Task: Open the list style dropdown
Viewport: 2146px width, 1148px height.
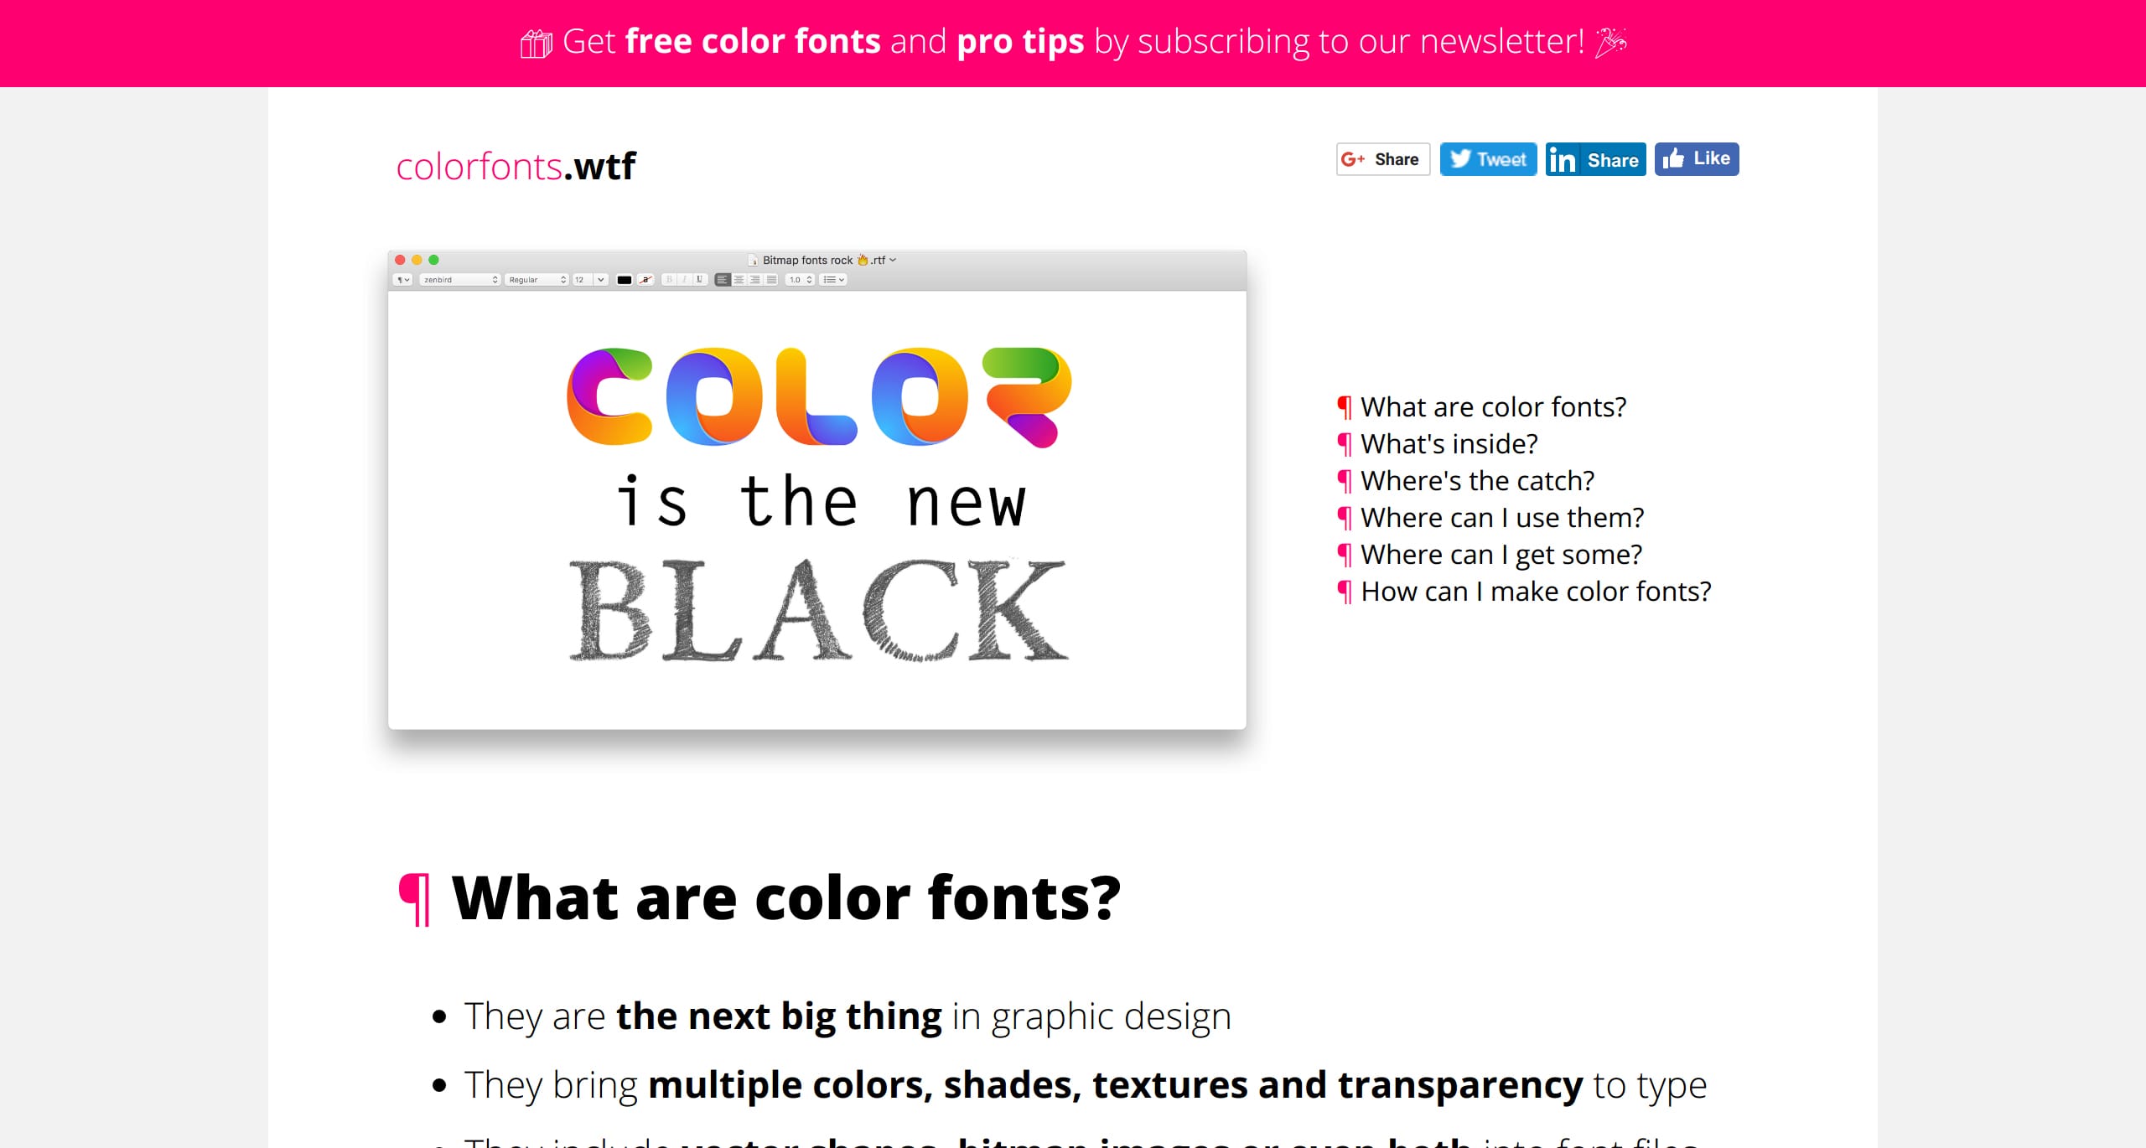Action: (x=832, y=279)
